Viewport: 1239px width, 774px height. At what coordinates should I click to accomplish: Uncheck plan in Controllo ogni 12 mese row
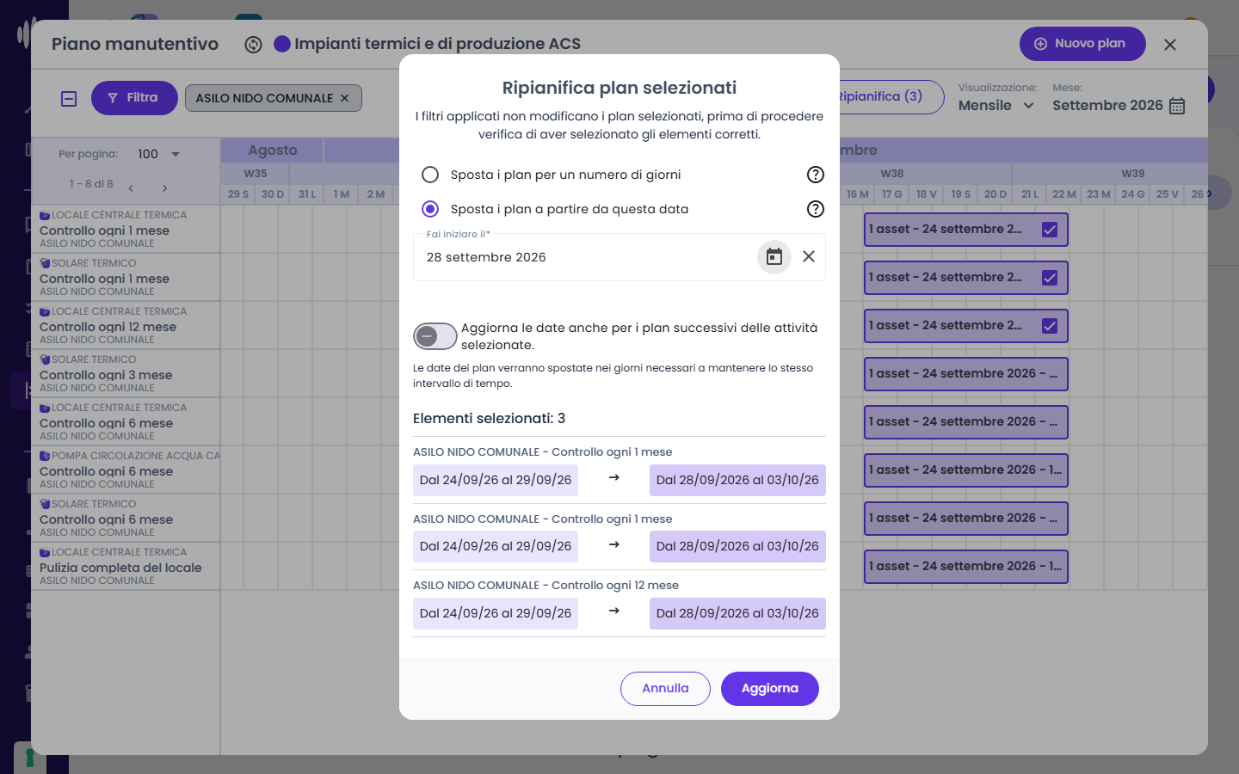coord(1050,326)
